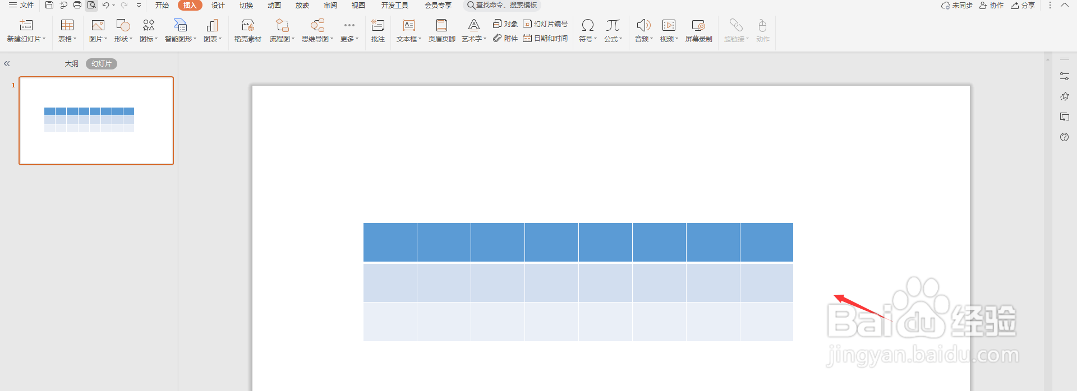Switch to the 开发工具 tab
The height and width of the screenshot is (391, 1077).
point(395,5)
